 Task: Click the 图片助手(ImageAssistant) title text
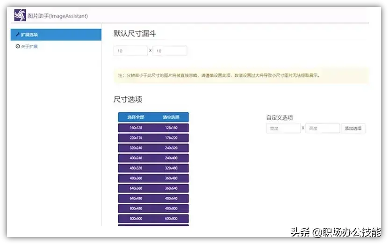point(57,16)
